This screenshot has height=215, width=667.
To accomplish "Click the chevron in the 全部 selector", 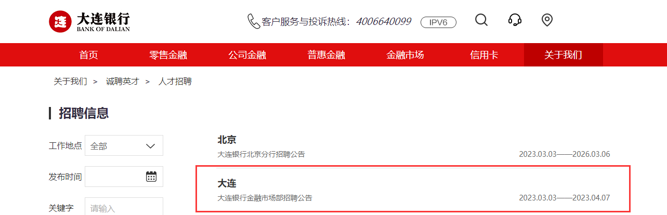I will 151,146.
